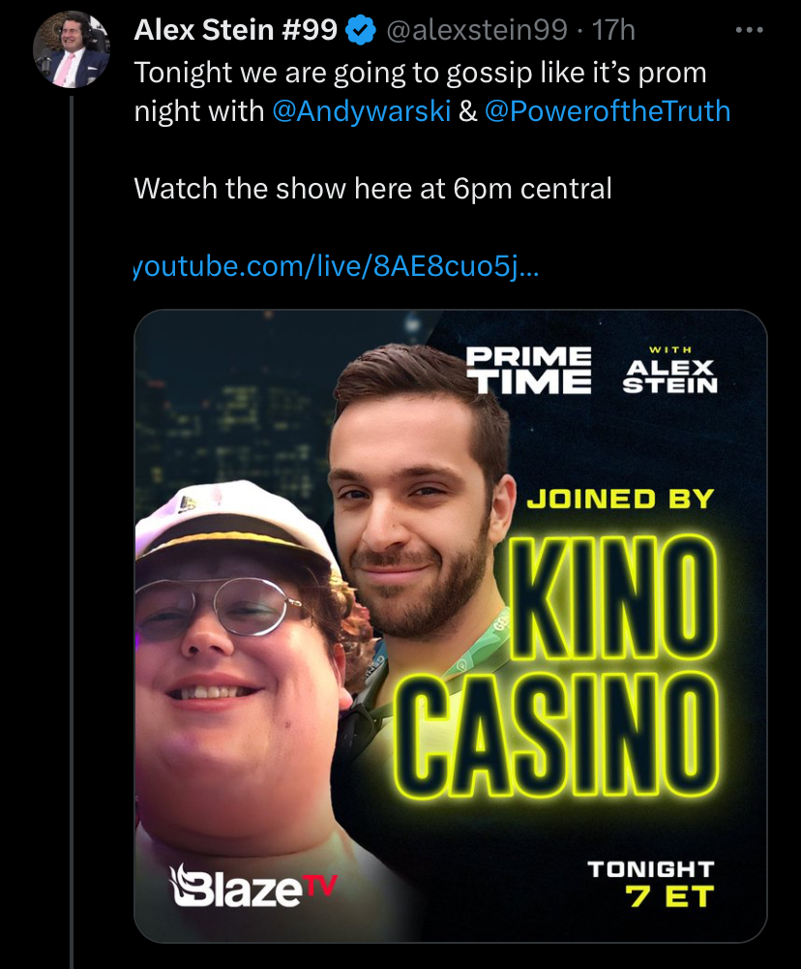This screenshot has height=969, width=801.
Task: Visit the @PoweroftheTruth profile mention
Action: pyautogui.click(x=608, y=111)
